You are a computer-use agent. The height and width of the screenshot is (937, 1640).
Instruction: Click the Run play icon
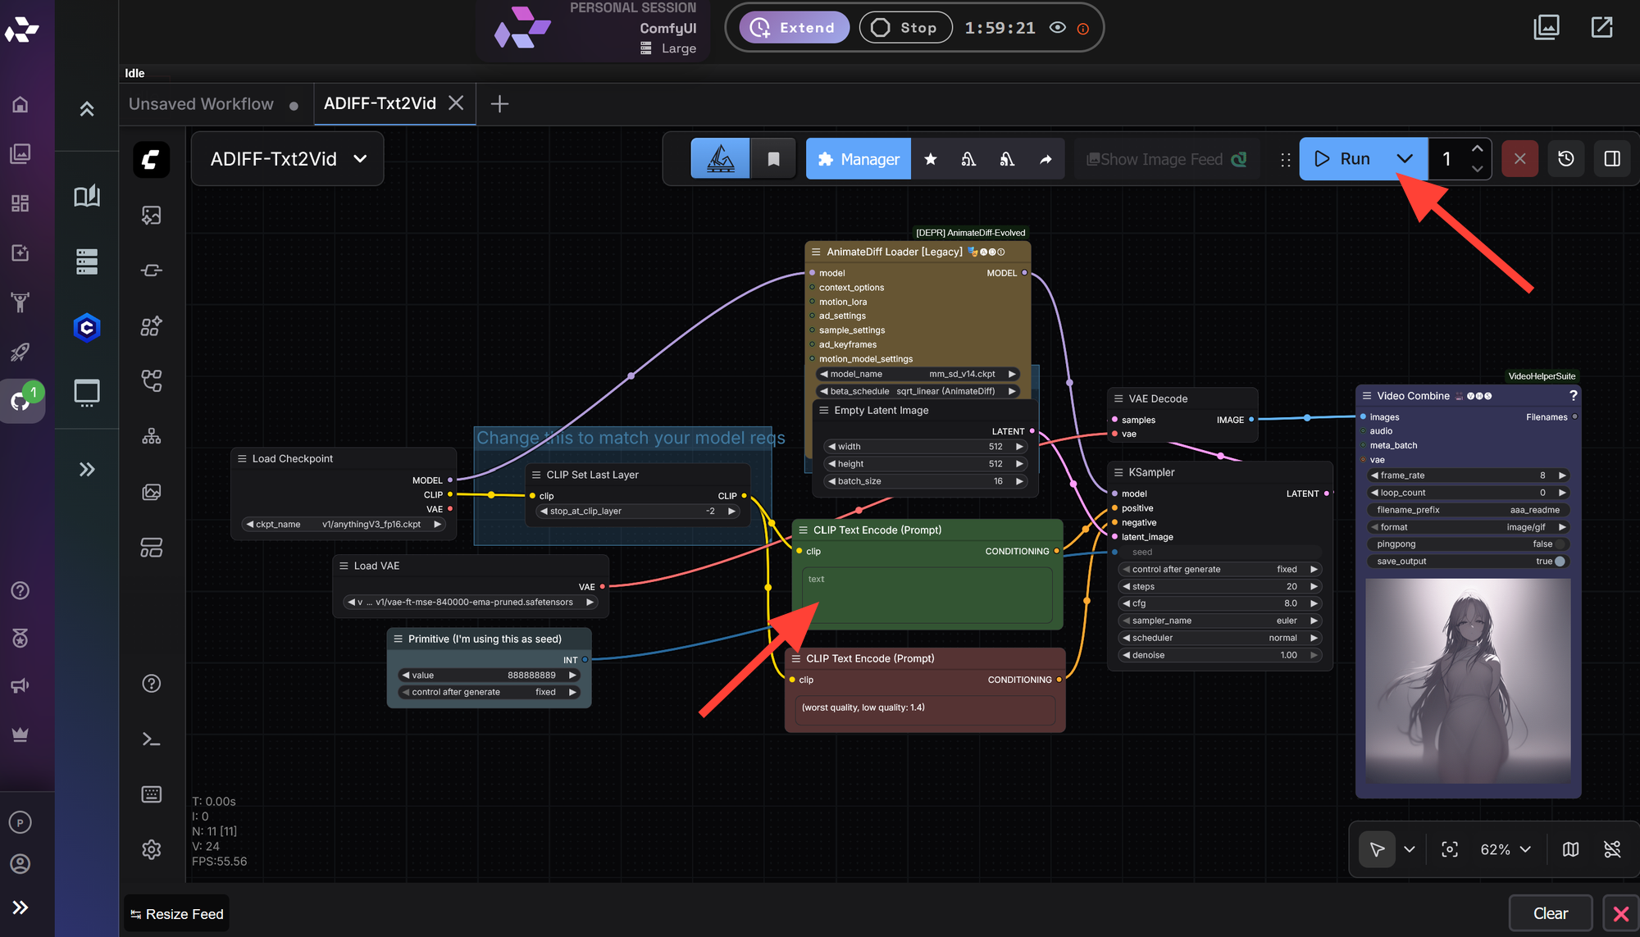1322,159
